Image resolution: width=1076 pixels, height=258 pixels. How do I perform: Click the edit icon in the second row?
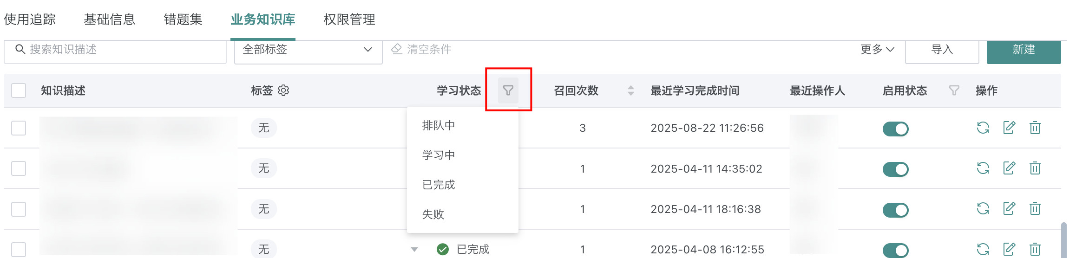(x=1009, y=168)
